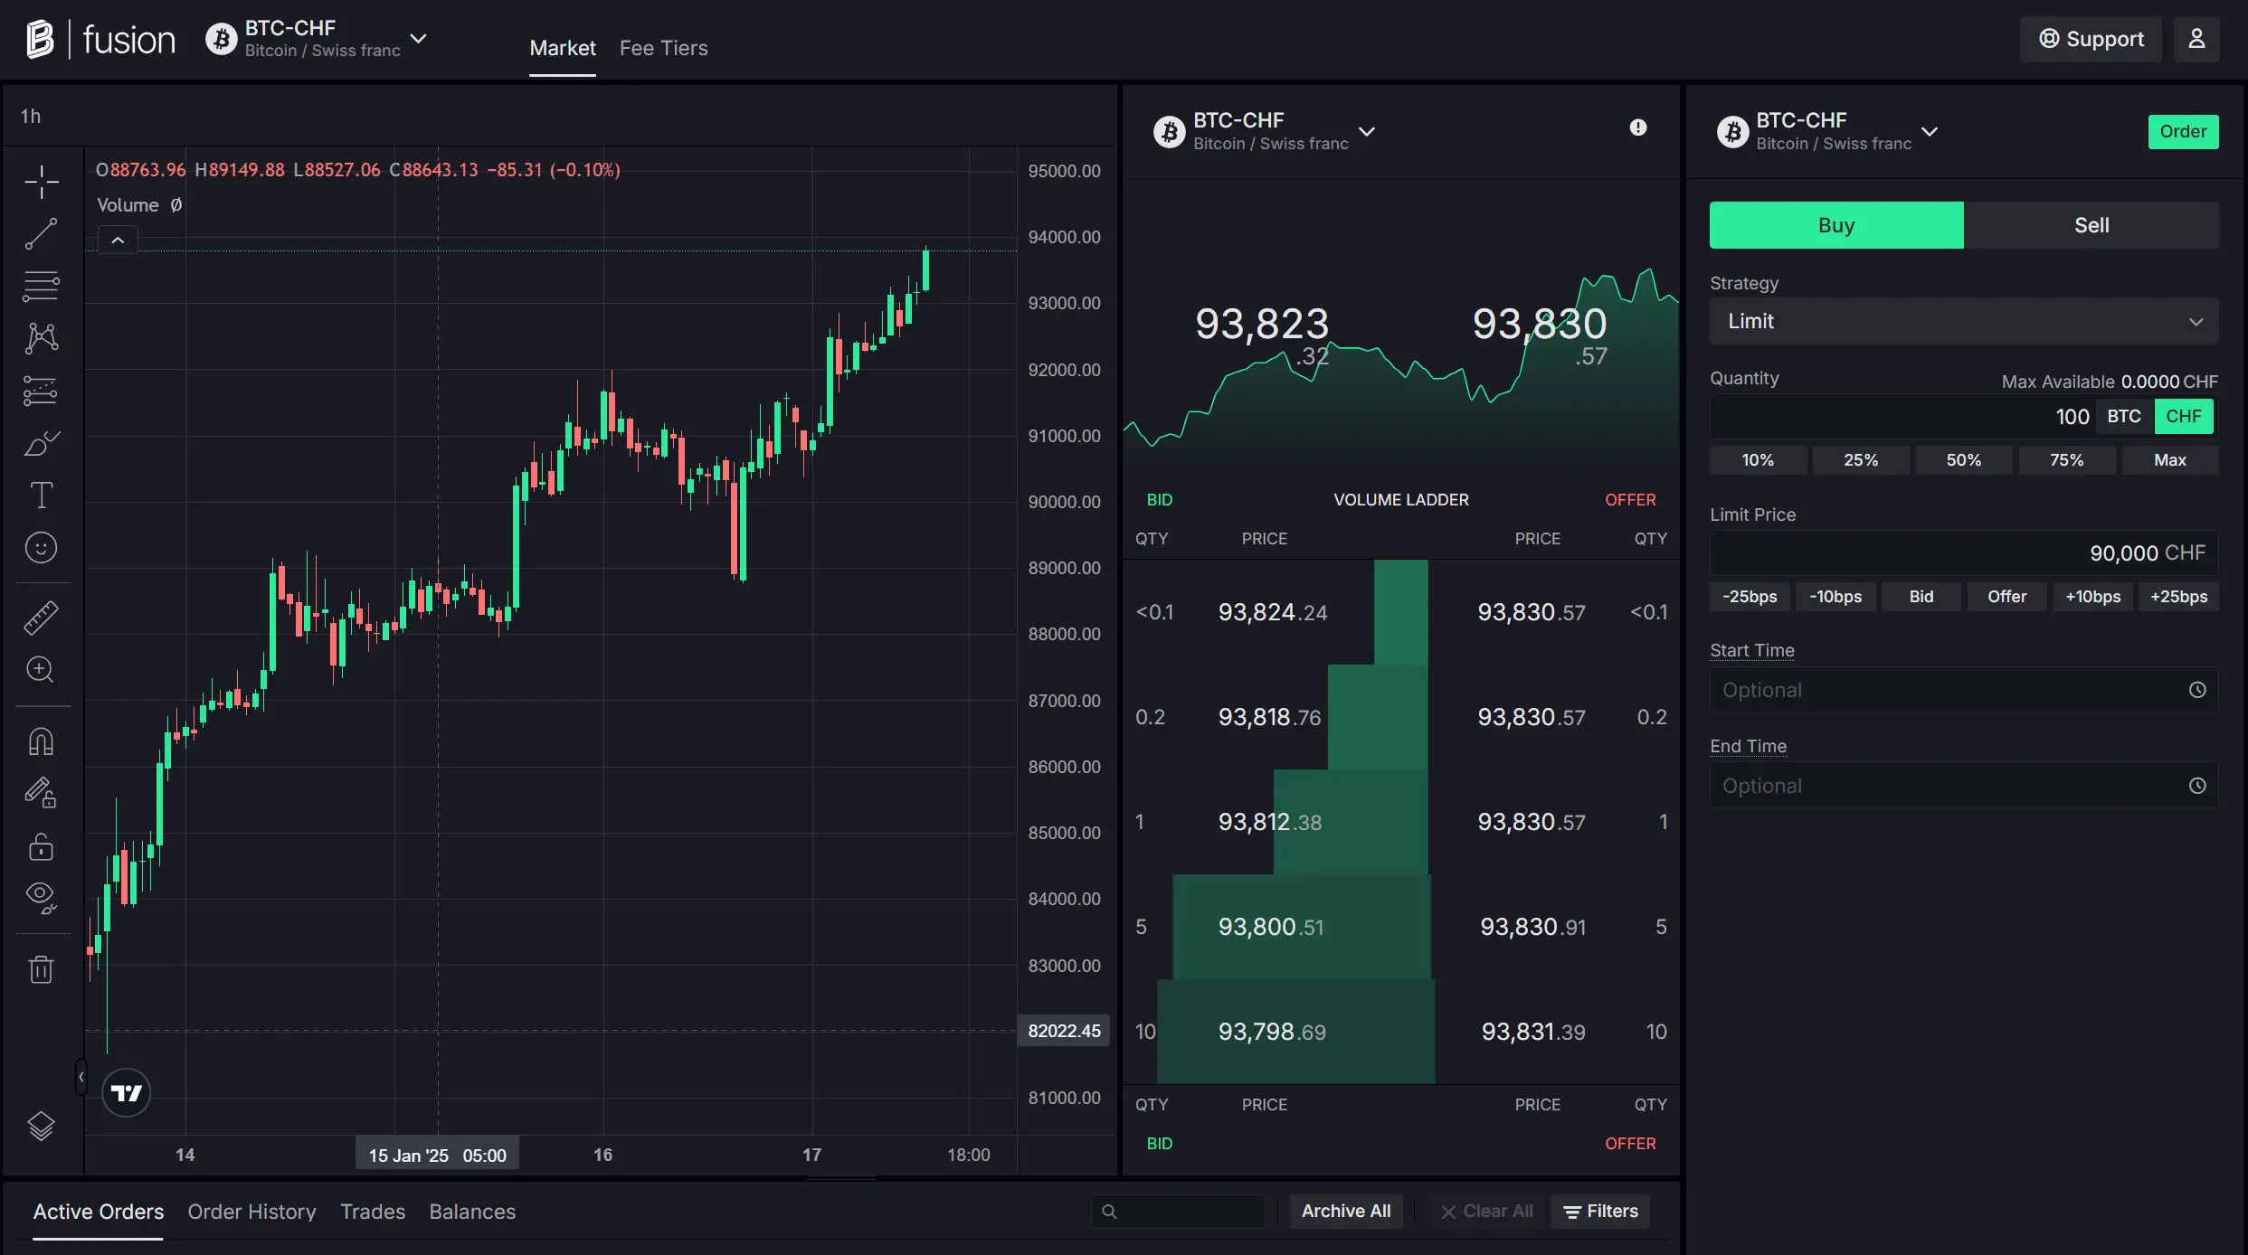Click the orders search field

(1178, 1212)
